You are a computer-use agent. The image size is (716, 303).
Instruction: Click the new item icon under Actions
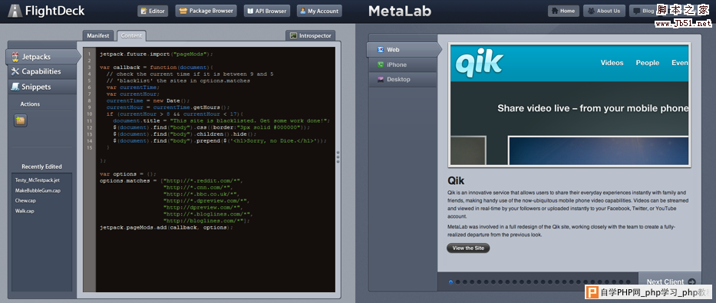[21, 120]
